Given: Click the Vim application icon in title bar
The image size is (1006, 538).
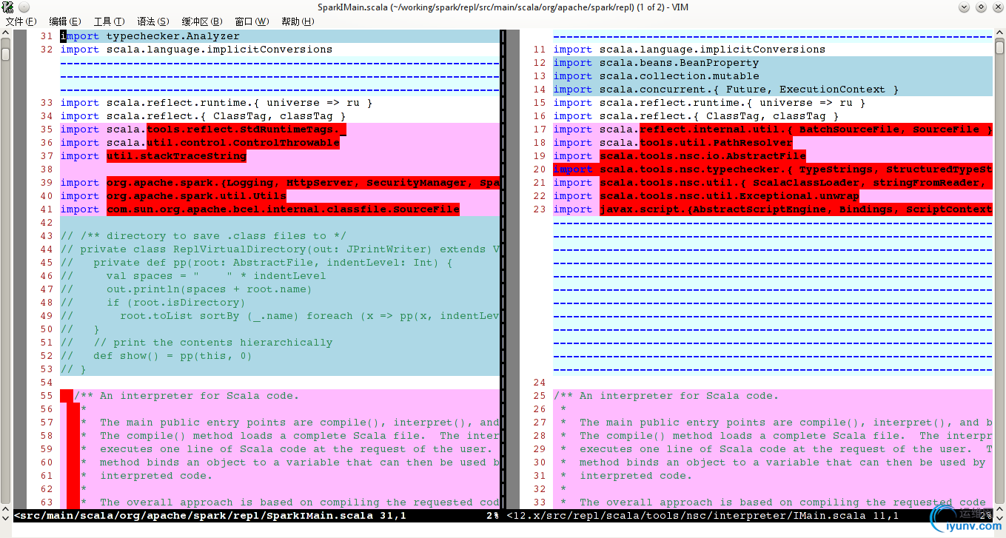Looking at the screenshot, I should coord(7,7).
